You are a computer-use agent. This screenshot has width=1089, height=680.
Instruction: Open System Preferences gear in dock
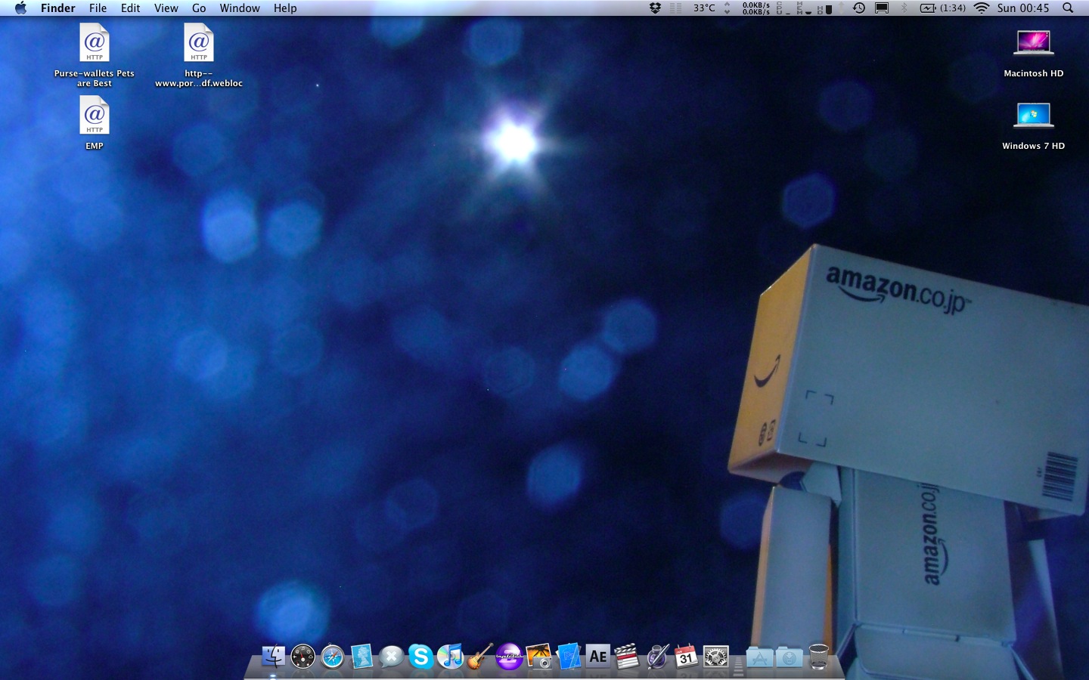(x=715, y=657)
